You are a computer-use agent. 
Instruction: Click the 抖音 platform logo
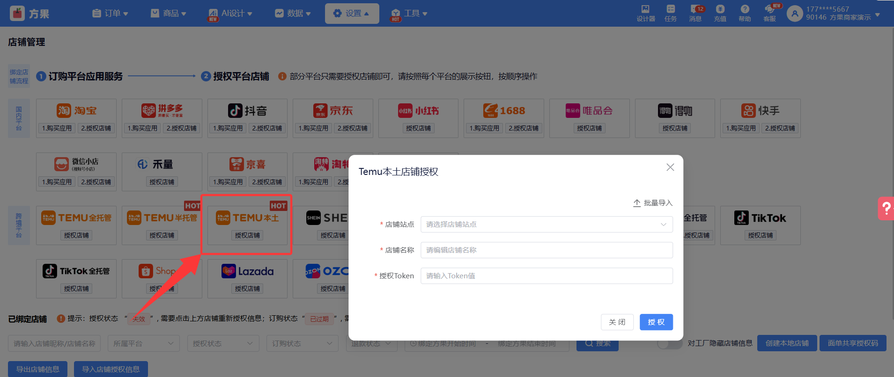pyautogui.click(x=247, y=111)
